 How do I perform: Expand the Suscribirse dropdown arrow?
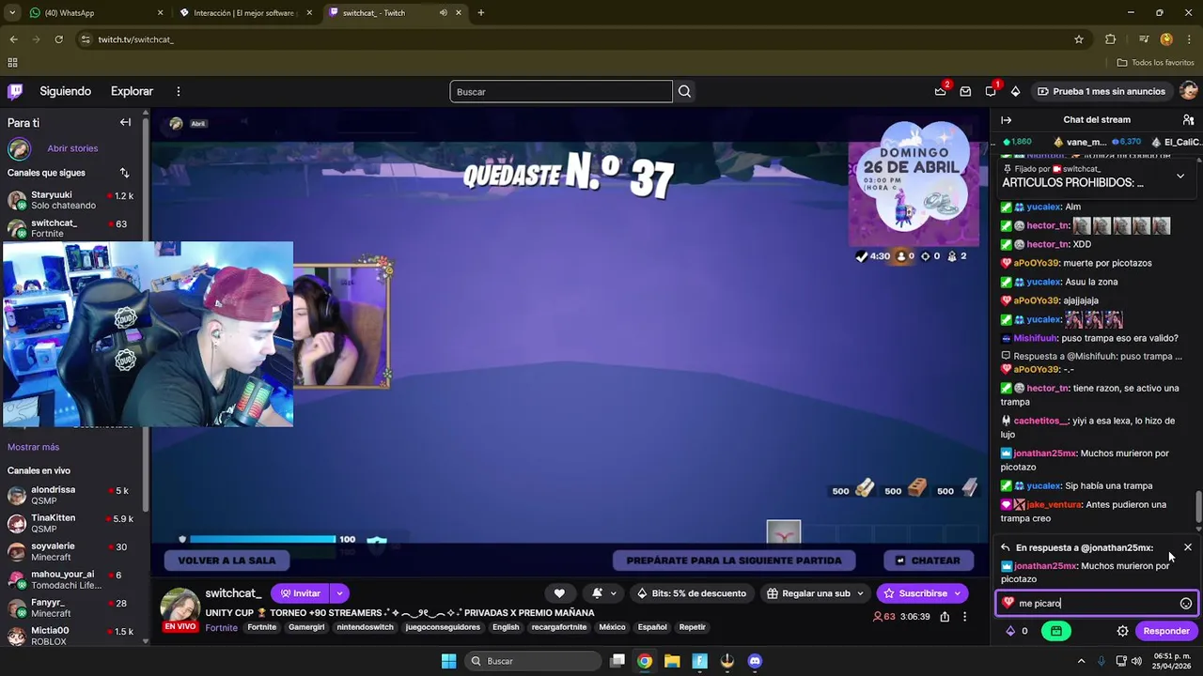click(958, 593)
